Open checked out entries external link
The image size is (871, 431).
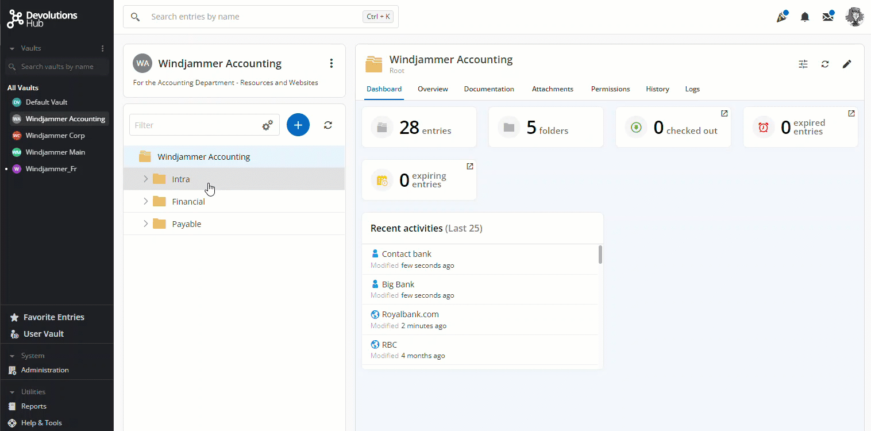click(724, 113)
